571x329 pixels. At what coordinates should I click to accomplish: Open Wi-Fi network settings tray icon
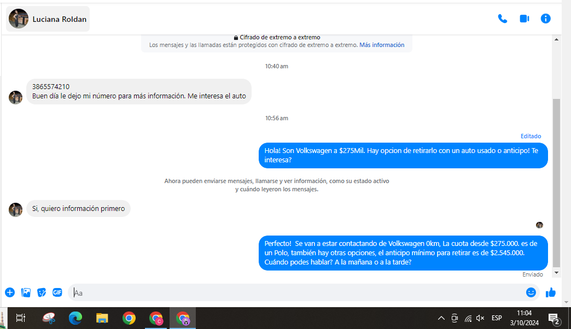(x=468, y=319)
